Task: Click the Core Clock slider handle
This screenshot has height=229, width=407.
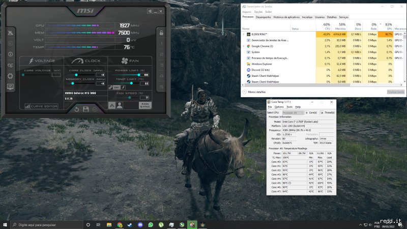Action: click(x=76, y=75)
